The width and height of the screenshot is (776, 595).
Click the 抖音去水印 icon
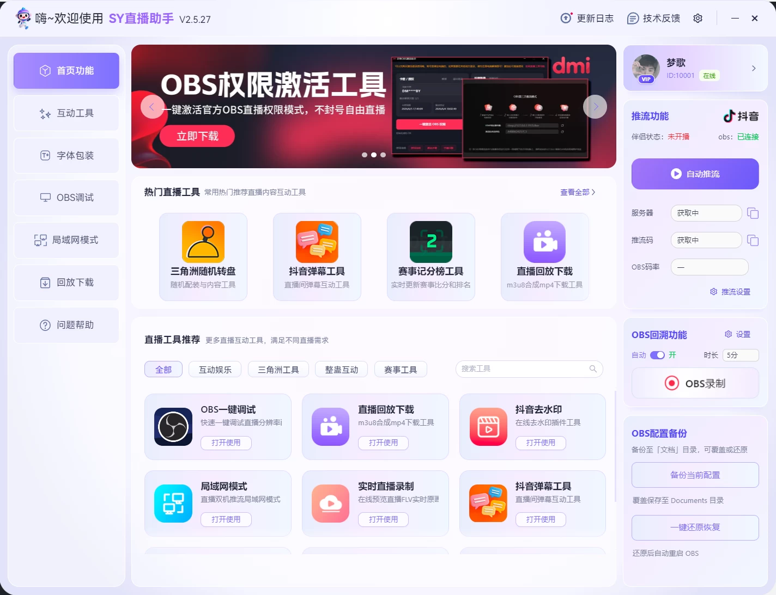[x=488, y=427]
